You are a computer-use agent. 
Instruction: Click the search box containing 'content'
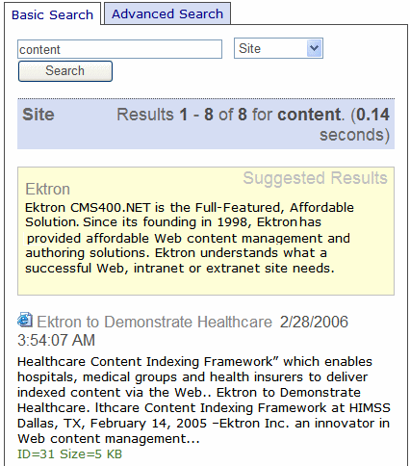[119, 49]
